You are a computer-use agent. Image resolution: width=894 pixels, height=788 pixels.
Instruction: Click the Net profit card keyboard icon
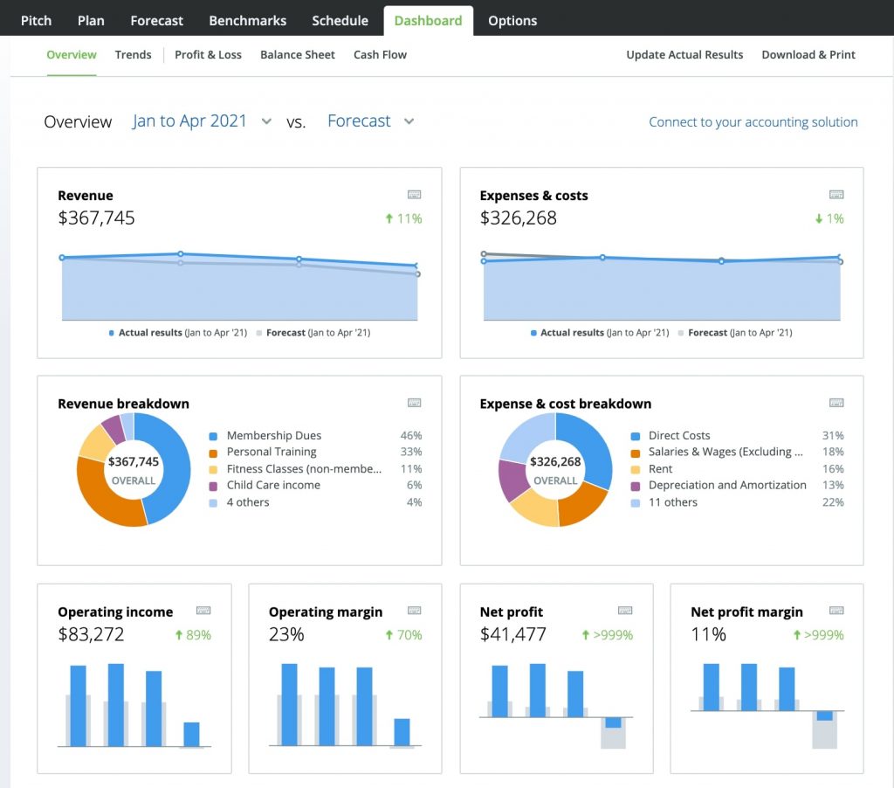pos(625,611)
